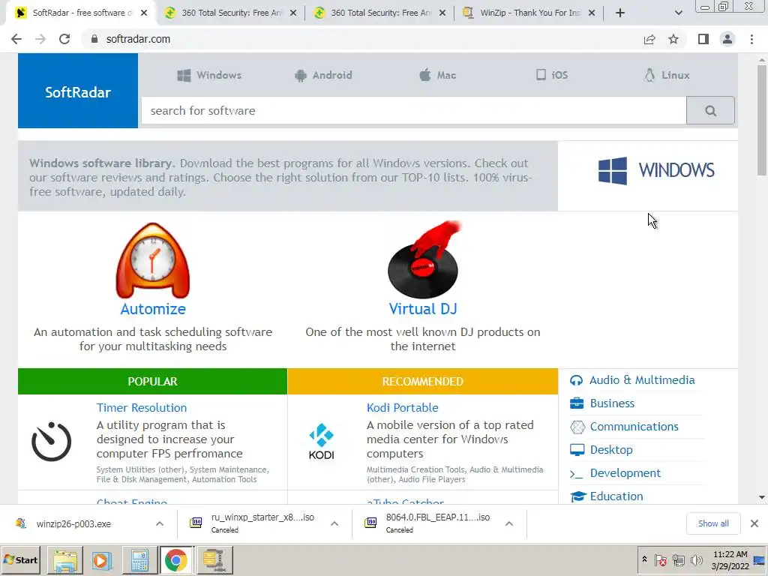Select the Android platform tab
The width and height of the screenshot is (768, 576).
[x=323, y=76]
